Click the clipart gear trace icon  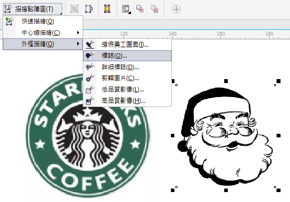coord(90,78)
